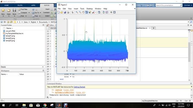Click the Compare button
The height and width of the screenshot is (108, 193).
23,13
